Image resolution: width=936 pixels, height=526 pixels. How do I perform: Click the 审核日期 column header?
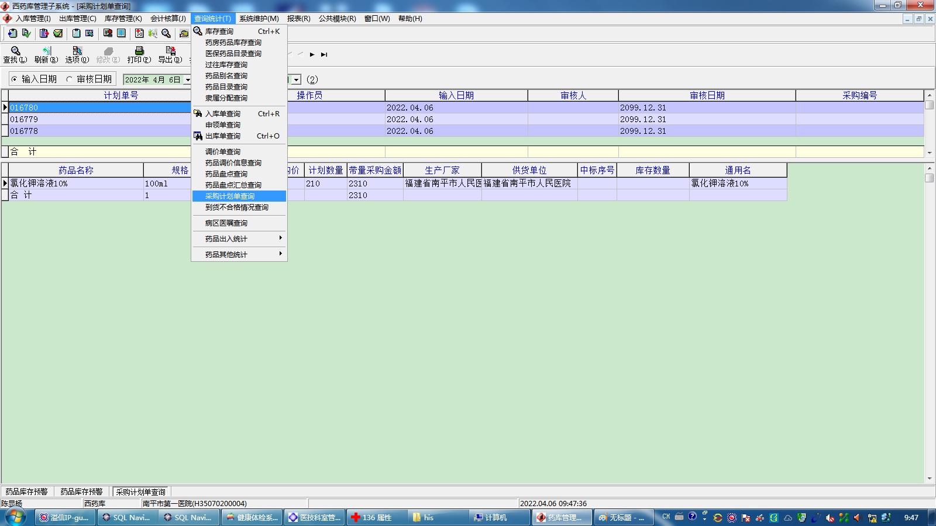point(707,95)
